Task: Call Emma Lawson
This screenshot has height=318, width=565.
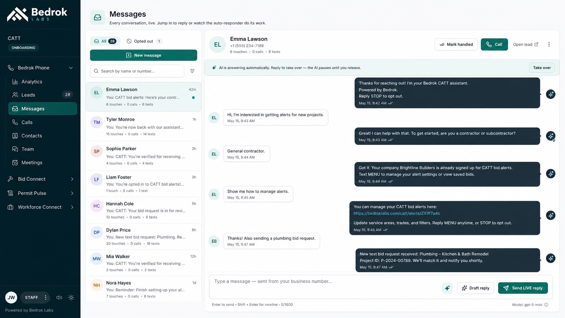Action: 494,44
